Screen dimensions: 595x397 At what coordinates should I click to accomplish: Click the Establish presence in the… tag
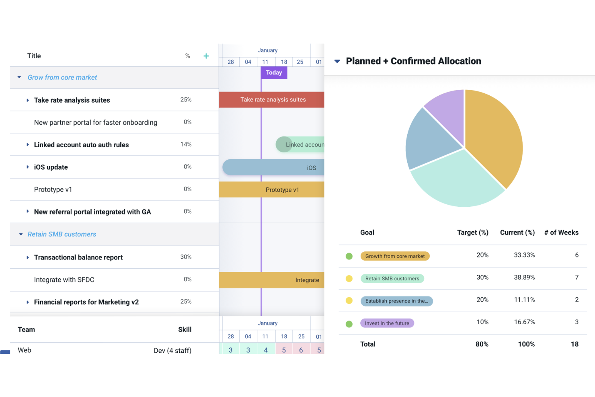pyautogui.click(x=396, y=301)
